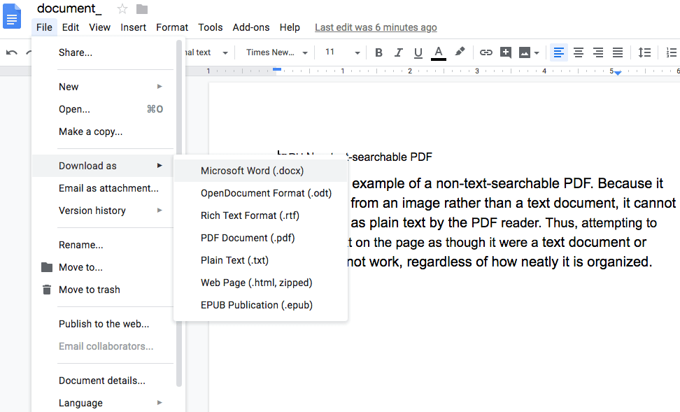Toggle justify alignment
The width and height of the screenshot is (680, 412).
[618, 52]
